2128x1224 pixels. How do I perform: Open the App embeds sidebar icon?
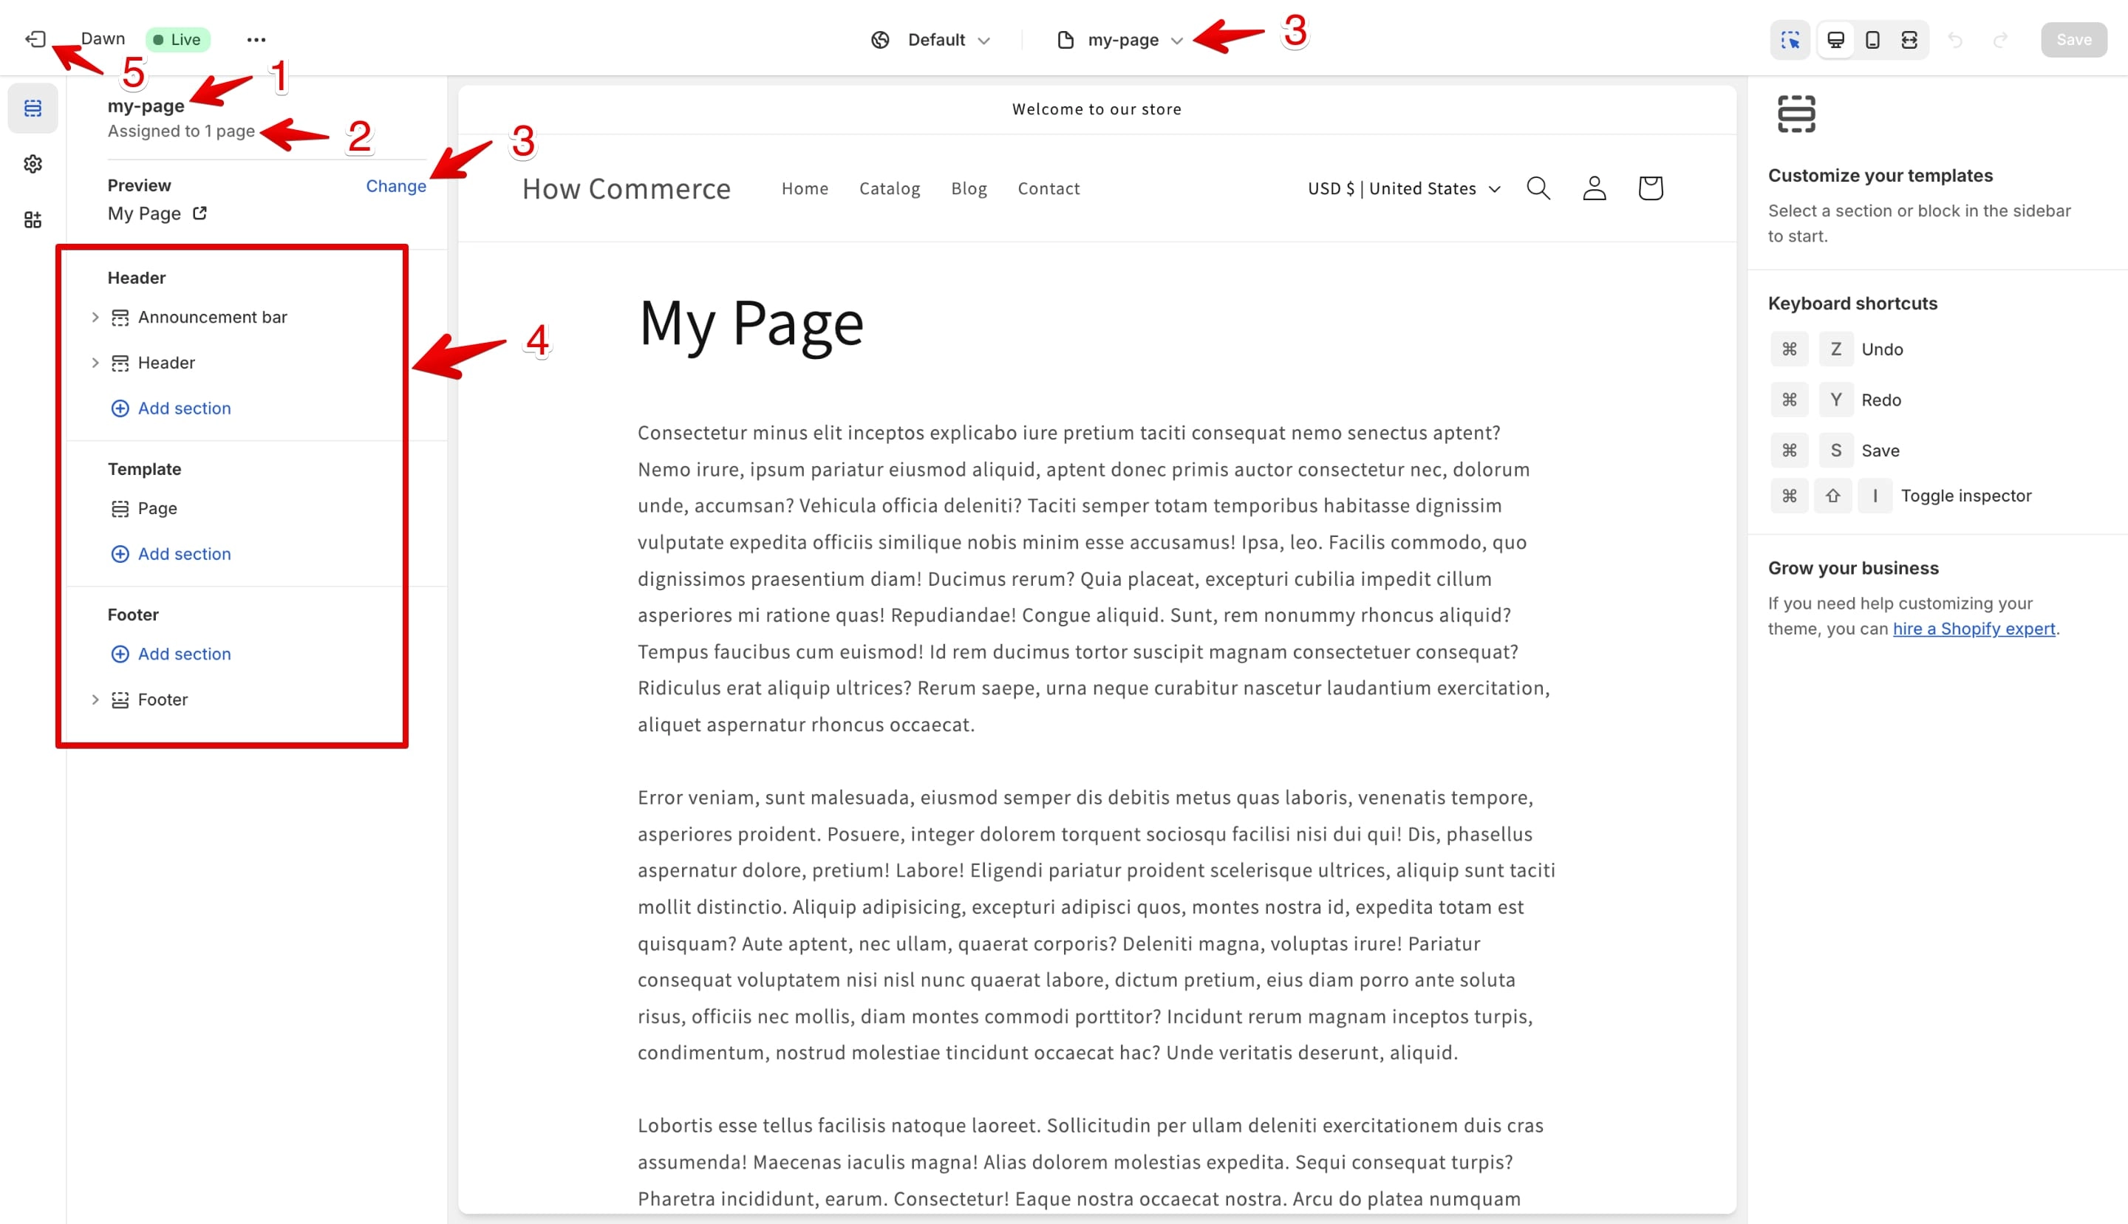(33, 220)
